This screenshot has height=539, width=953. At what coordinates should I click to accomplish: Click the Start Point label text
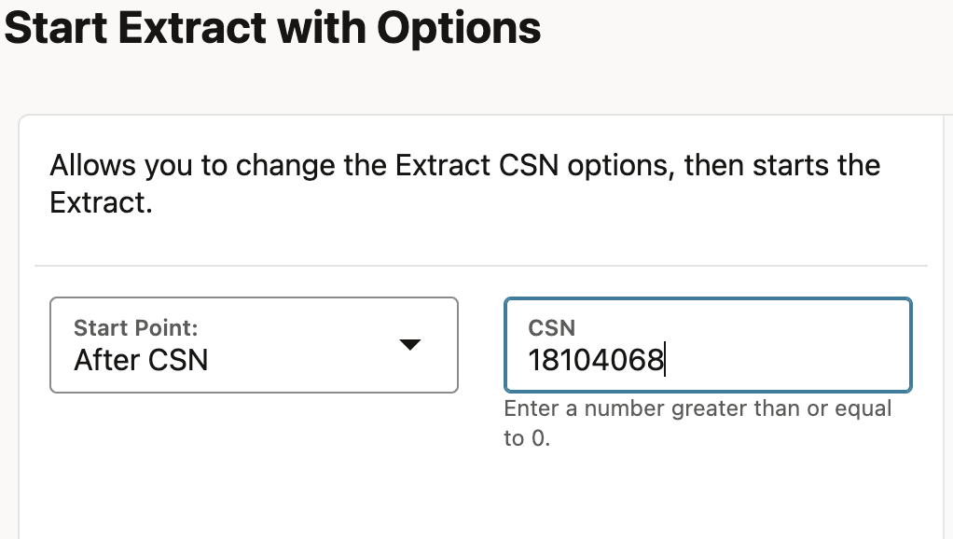(x=134, y=327)
